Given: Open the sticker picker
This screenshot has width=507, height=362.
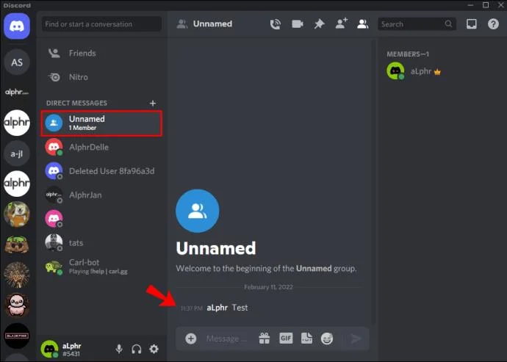Looking at the screenshot, I should pos(306,338).
